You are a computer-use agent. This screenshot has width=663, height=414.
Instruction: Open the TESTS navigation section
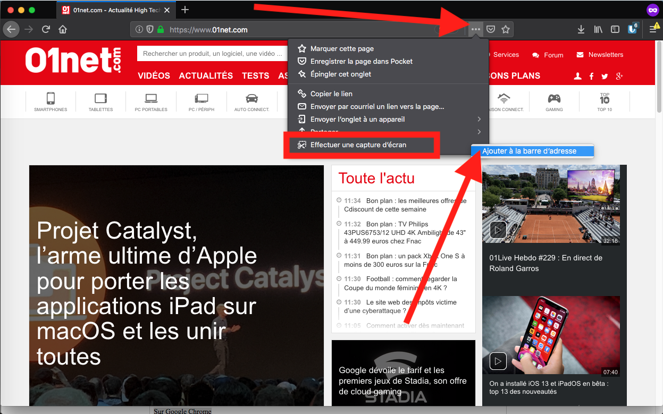[256, 75]
